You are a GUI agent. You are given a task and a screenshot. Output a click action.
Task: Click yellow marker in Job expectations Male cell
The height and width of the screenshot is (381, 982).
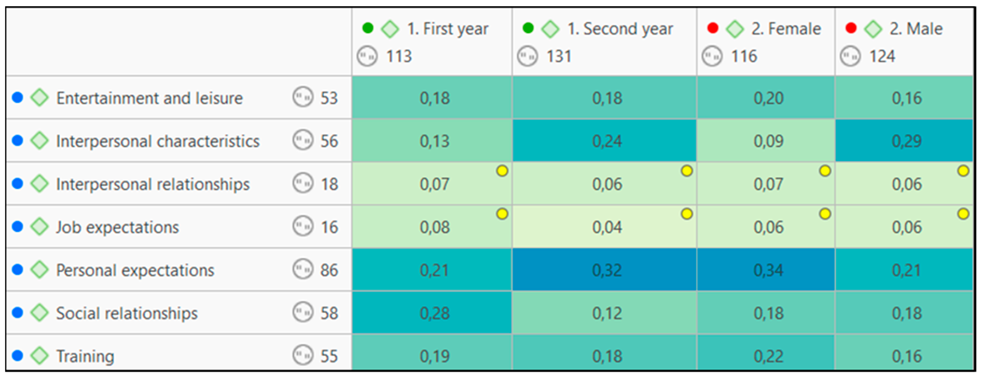point(963,214)
